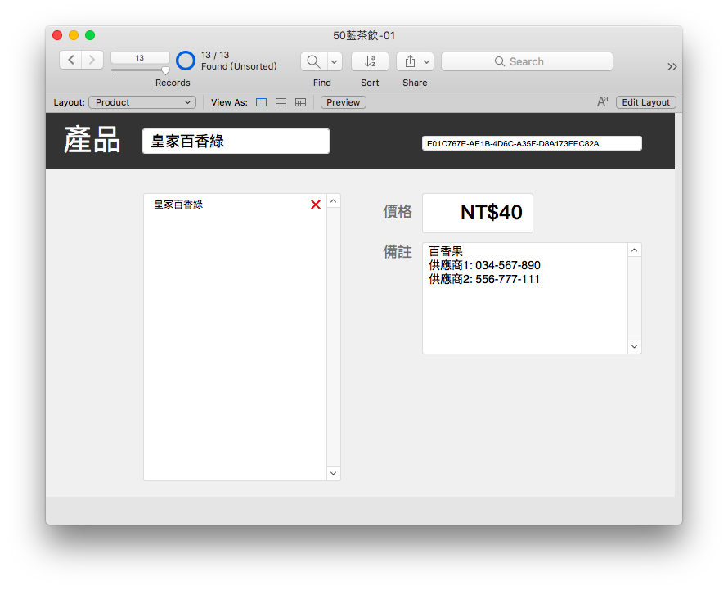Image resolution: width=728 pixels, height=590 pixels.
Task: Show the formatting bar Aa icon
Action: click(602, 101)
